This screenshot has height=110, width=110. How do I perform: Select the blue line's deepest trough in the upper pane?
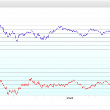(17, 41)
